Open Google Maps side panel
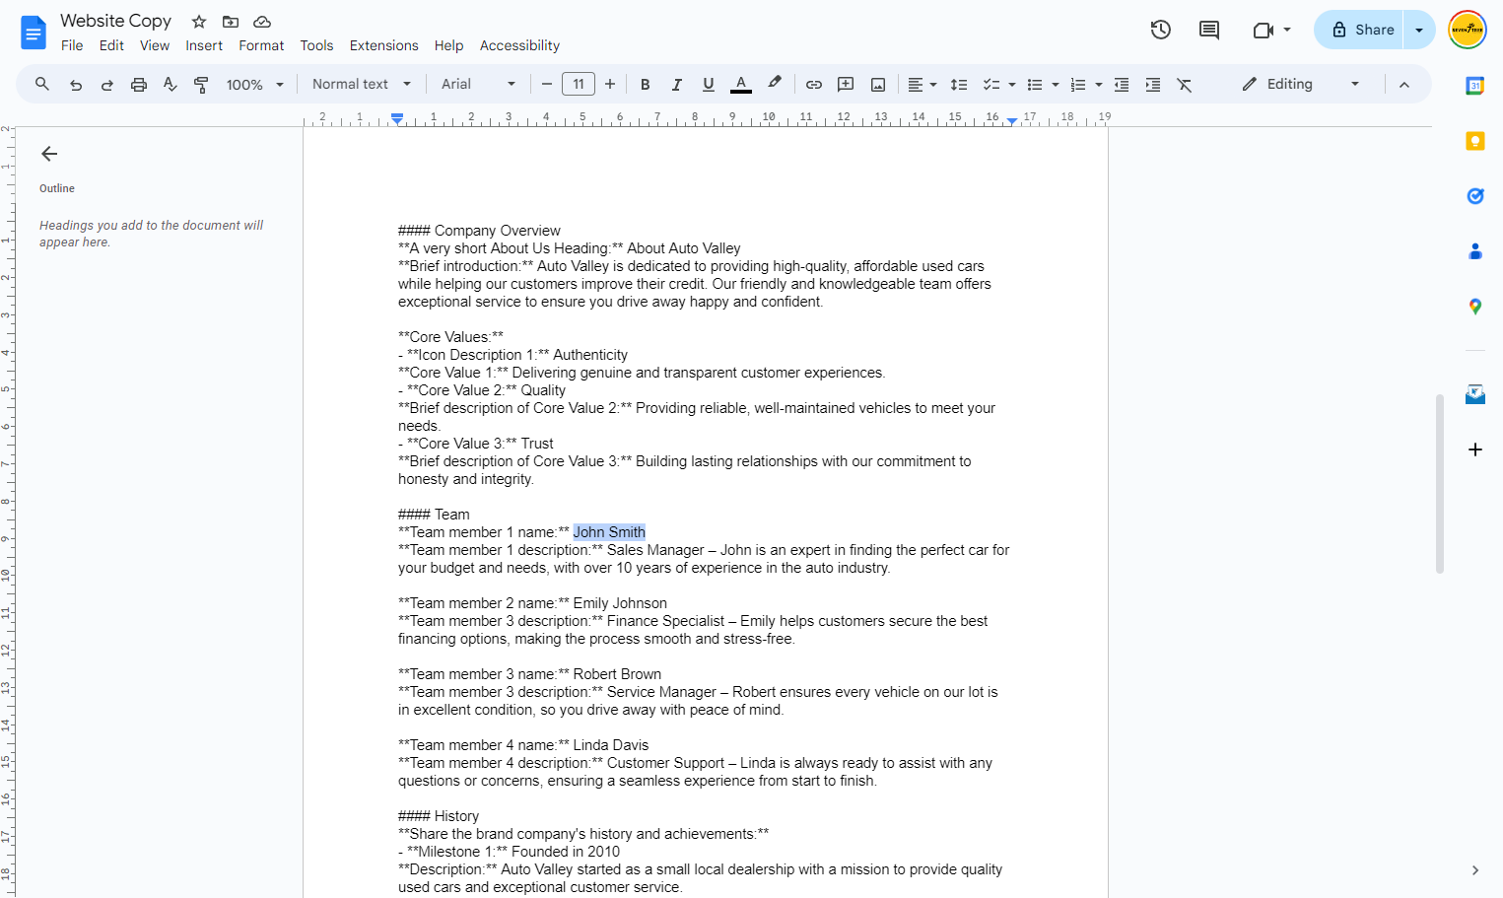The height and width of the screenshot is (898, 1503). 1475,307
